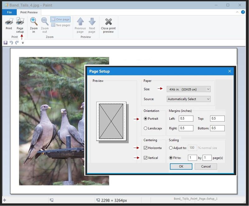Go to Previous page

pos(80,25)
